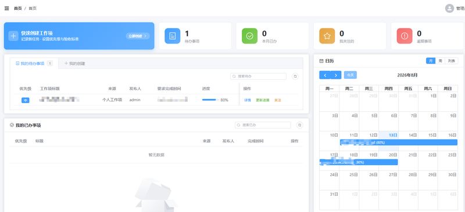Select 25日 in the calendar
465x212 pixels.
point(349,180)
